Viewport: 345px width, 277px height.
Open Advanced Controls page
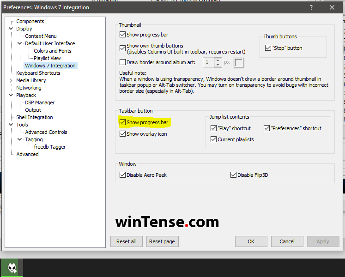click(x=46, y=132)
